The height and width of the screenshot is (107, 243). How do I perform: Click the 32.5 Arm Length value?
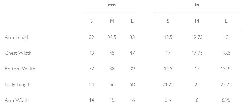112,37
